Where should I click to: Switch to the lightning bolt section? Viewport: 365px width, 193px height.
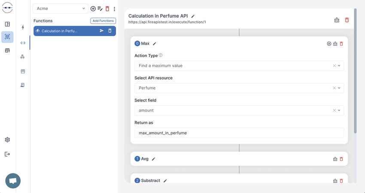point(23,27)
